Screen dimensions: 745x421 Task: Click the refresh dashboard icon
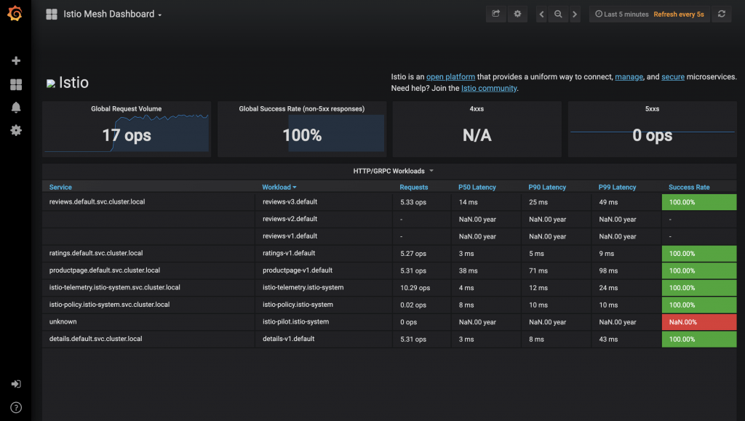pos(721,14)
